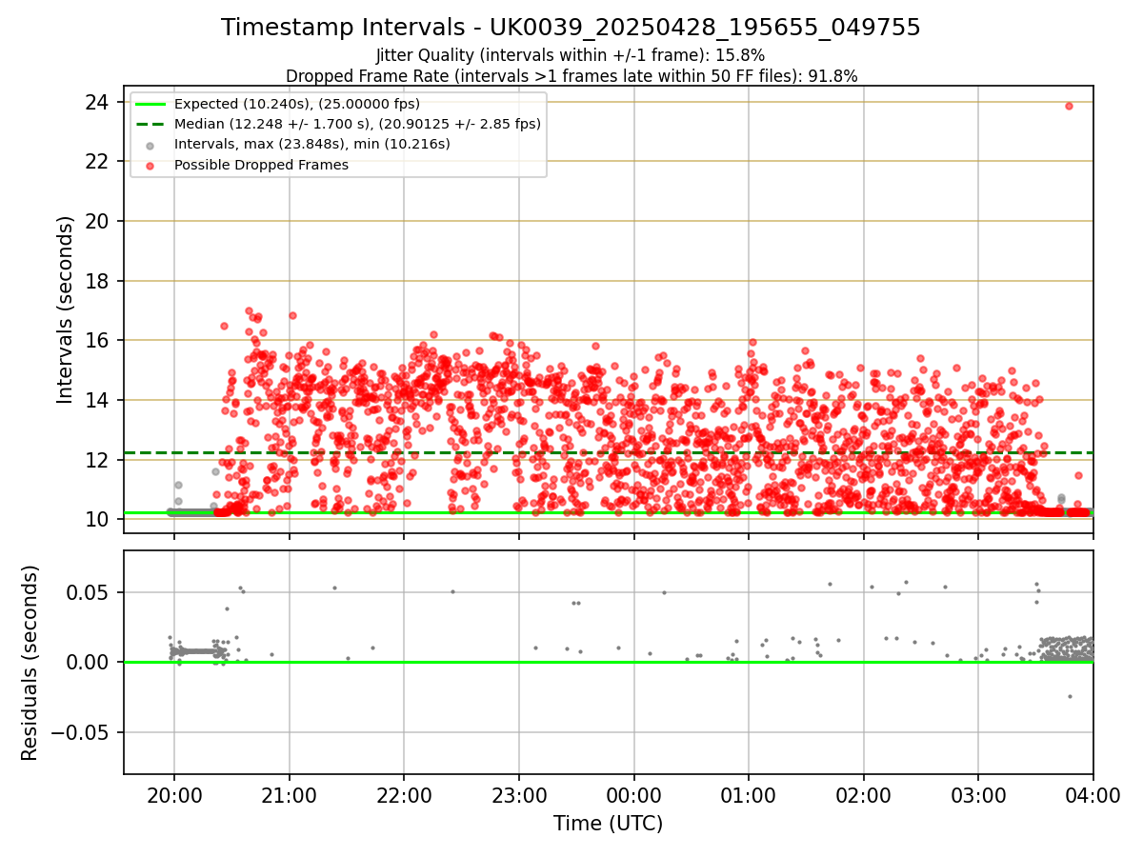The image size is (1143, 857).
Task: Click the 02:00 x-axis tick label
Action: pos(863,796)
